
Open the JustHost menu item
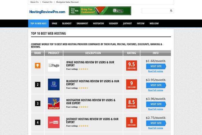click(x=127, y=23)
